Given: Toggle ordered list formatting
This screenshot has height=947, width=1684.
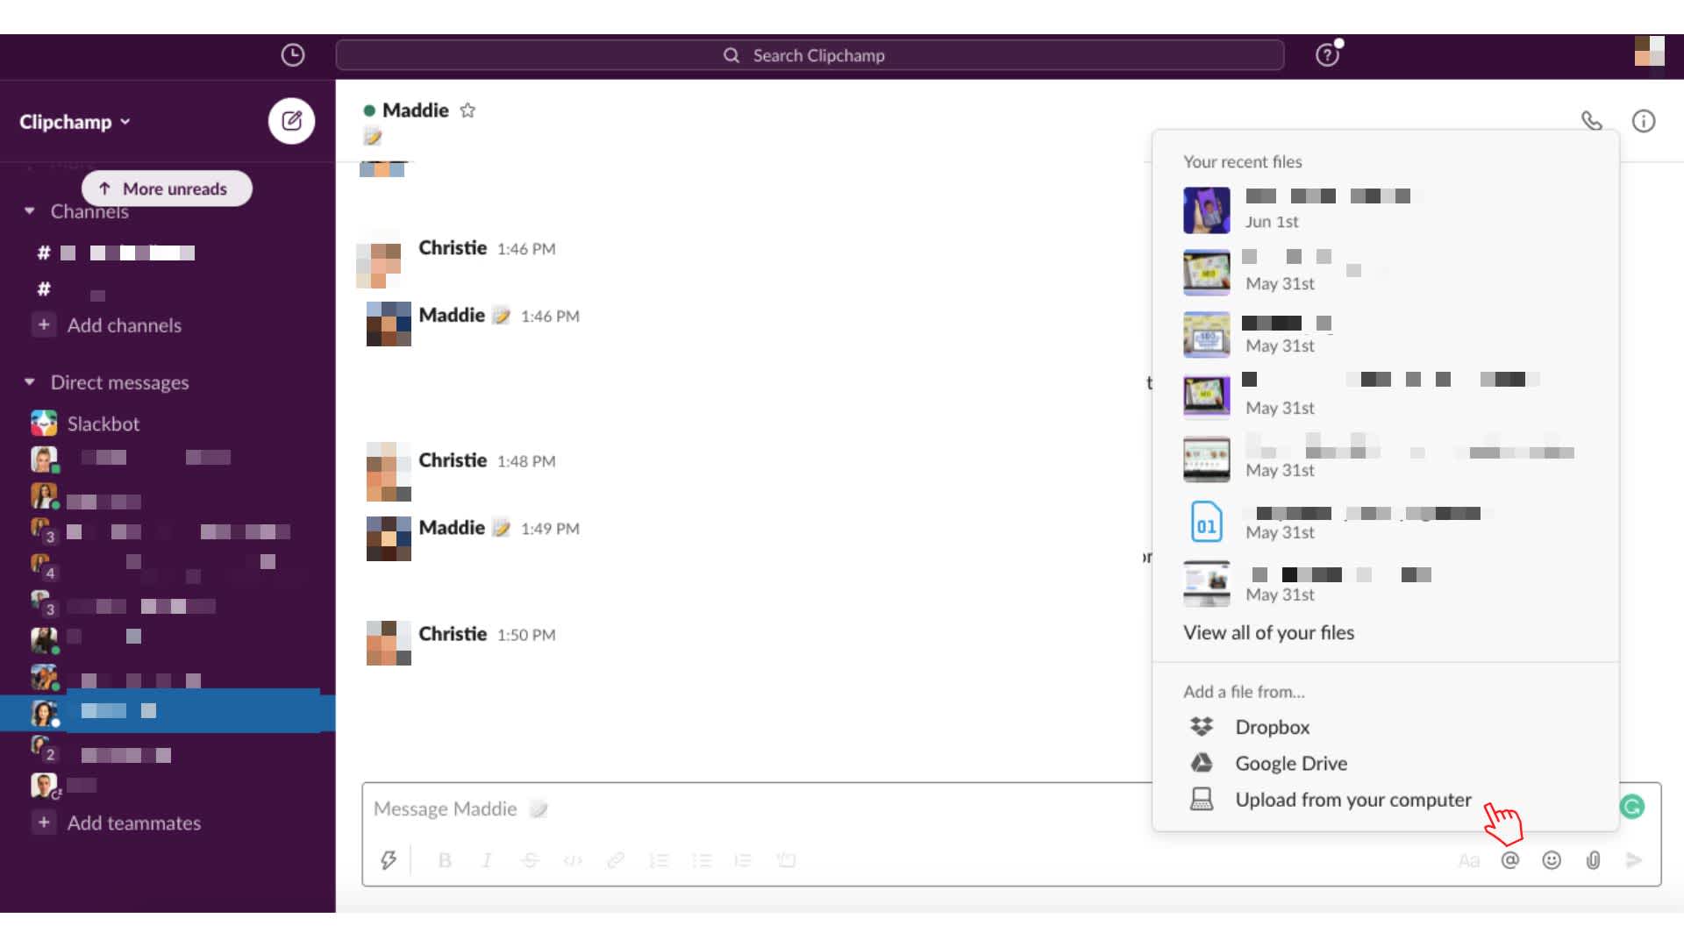Looking at the screenshot, I should tap(659, 860).
